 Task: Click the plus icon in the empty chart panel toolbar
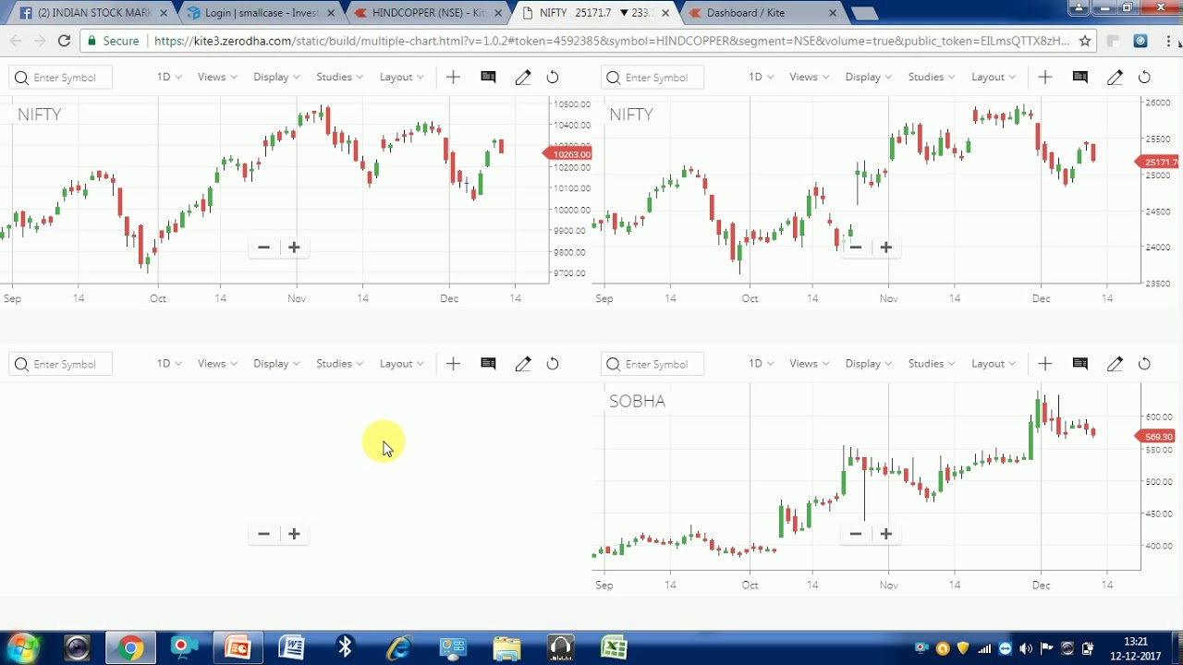coord(453,364)
